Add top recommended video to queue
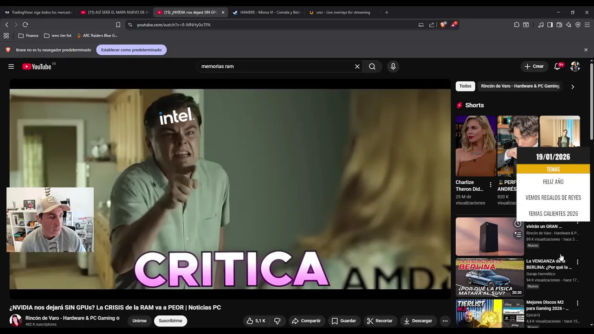The width and height of the screenshot is (594, 334). [518, 235]
